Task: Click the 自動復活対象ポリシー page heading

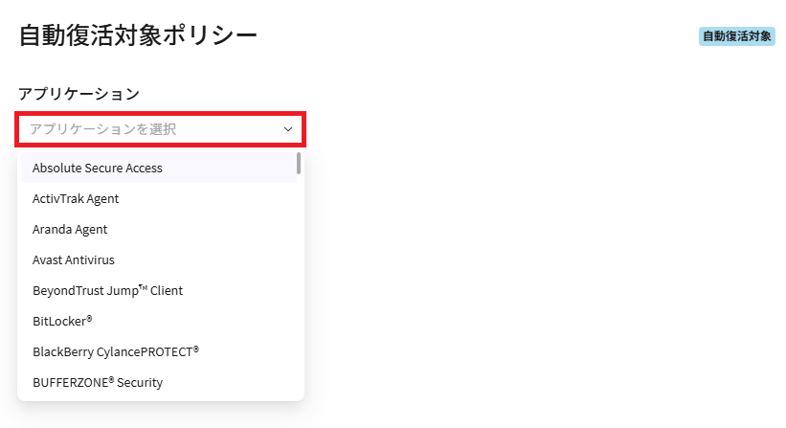Action: 138,36
